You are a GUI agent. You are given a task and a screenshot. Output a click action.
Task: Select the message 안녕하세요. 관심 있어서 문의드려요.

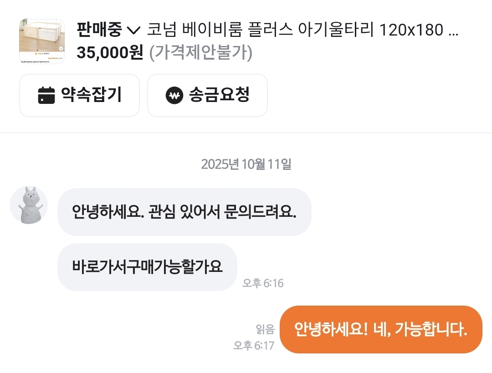click(x=184, y=212)
